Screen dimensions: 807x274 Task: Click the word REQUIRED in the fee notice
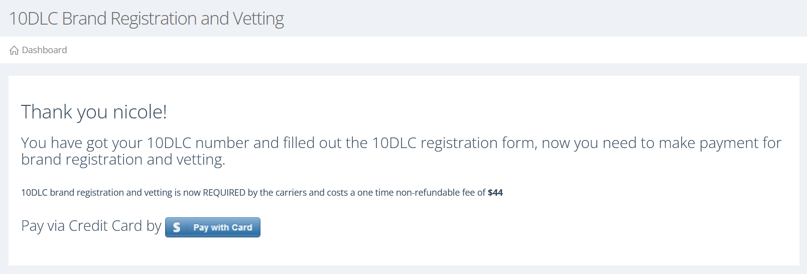pyautogui.click(x=224, y=193)
